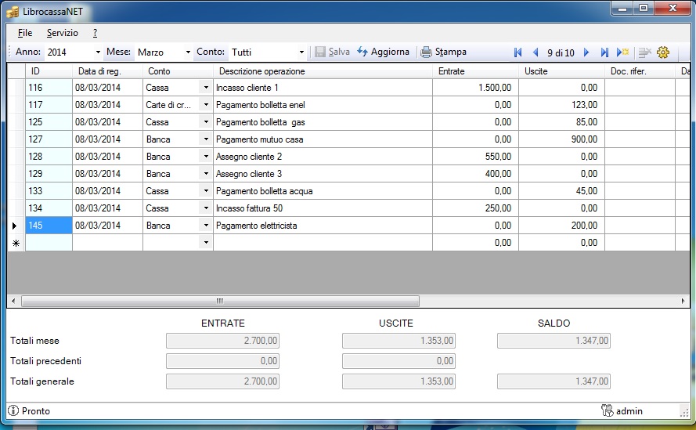Open the Conto dropdown in the new empty row
The image size is (696, 430).
tap(206, 243)
